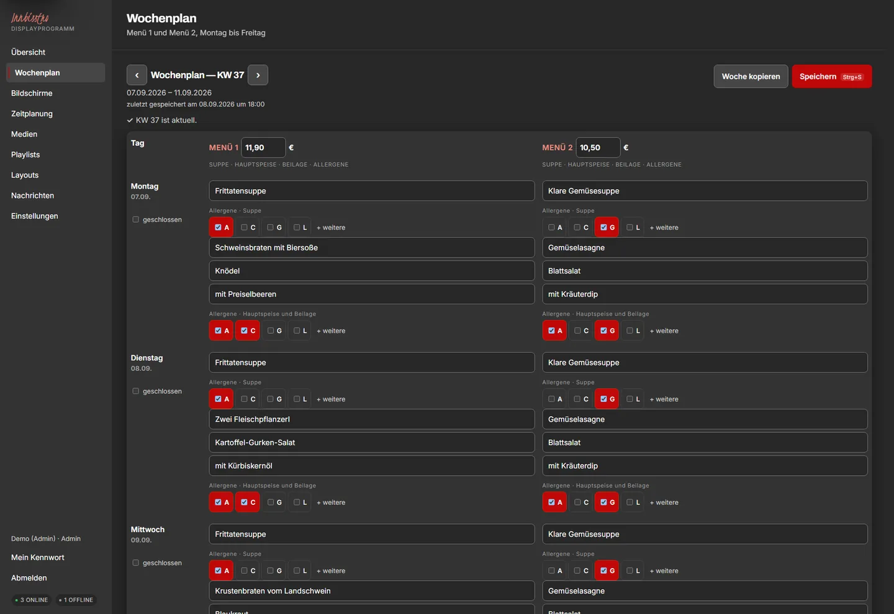894x614 pixels.
Task: Expand weitere allergens for Montag Menü 1 Suppe
Action: tap(331, 228)
